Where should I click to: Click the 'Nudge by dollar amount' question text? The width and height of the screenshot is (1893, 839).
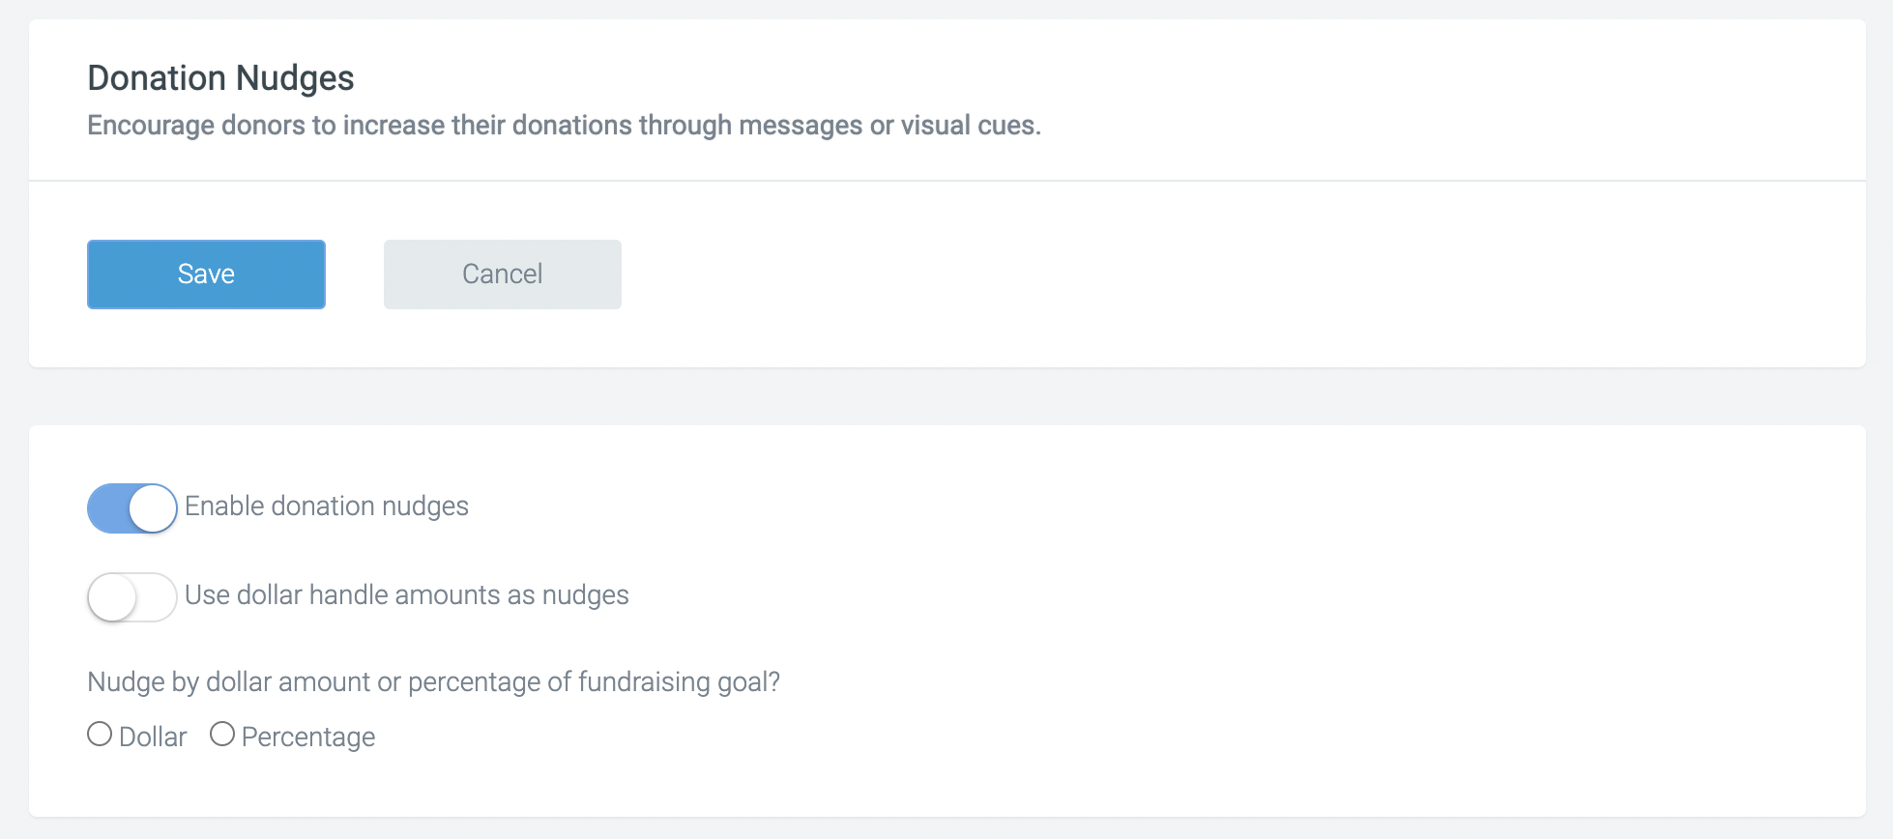click(x=433, y=682)
